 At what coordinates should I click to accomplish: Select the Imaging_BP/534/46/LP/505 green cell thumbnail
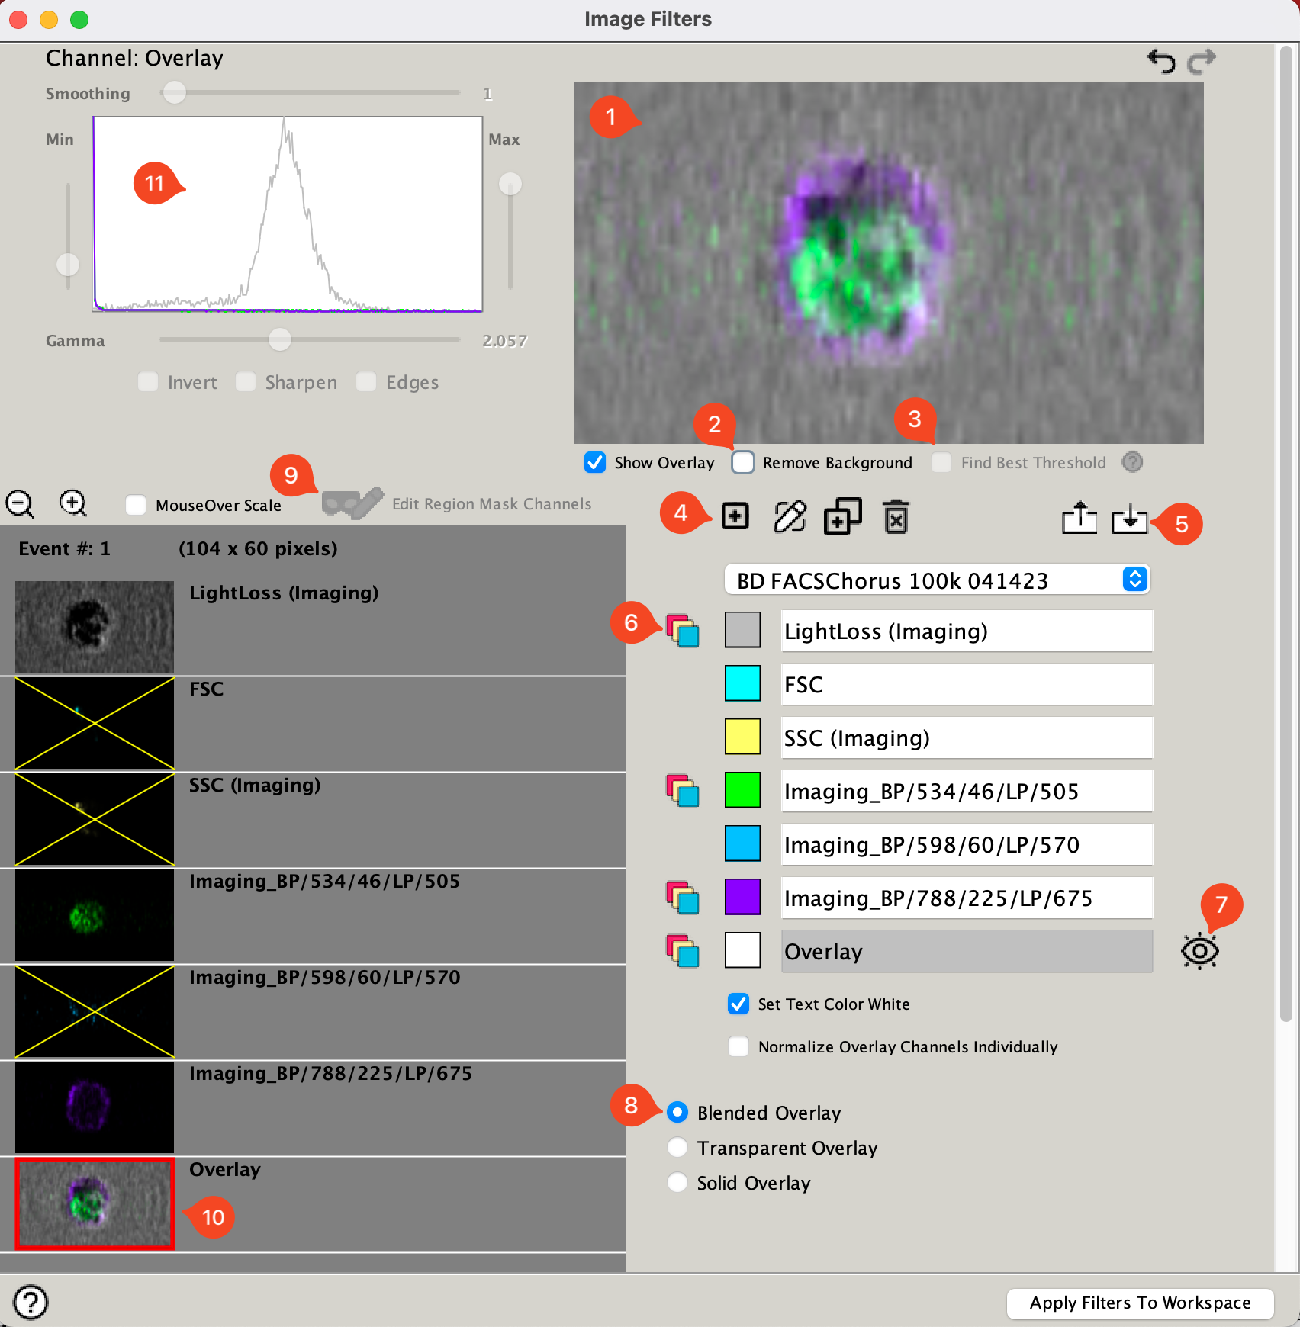[95, 915]
